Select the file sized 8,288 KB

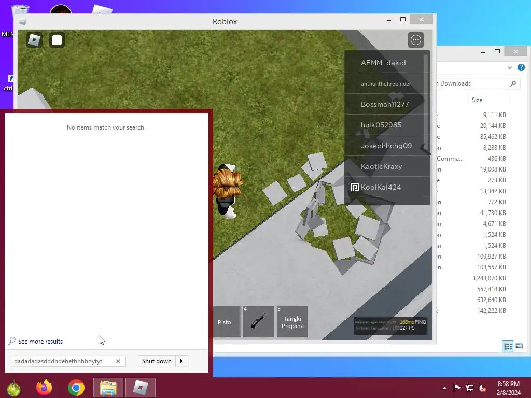click(x=494, y=148)
